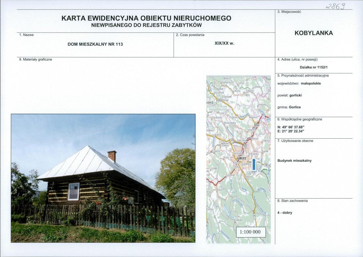363x257 pixels.
Task: Click the label '9. Materiały graficzne'
Action: coord(36,59)
